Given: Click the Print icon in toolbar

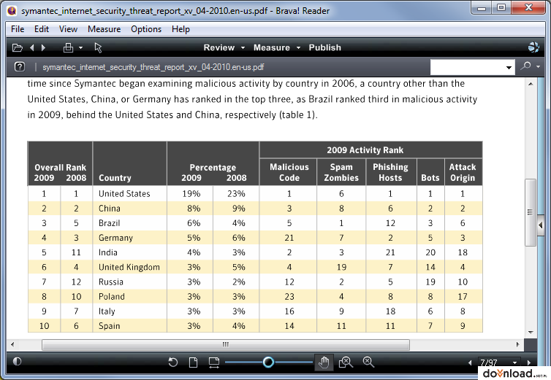Looking at the screenshot, I should pos(68,47).
